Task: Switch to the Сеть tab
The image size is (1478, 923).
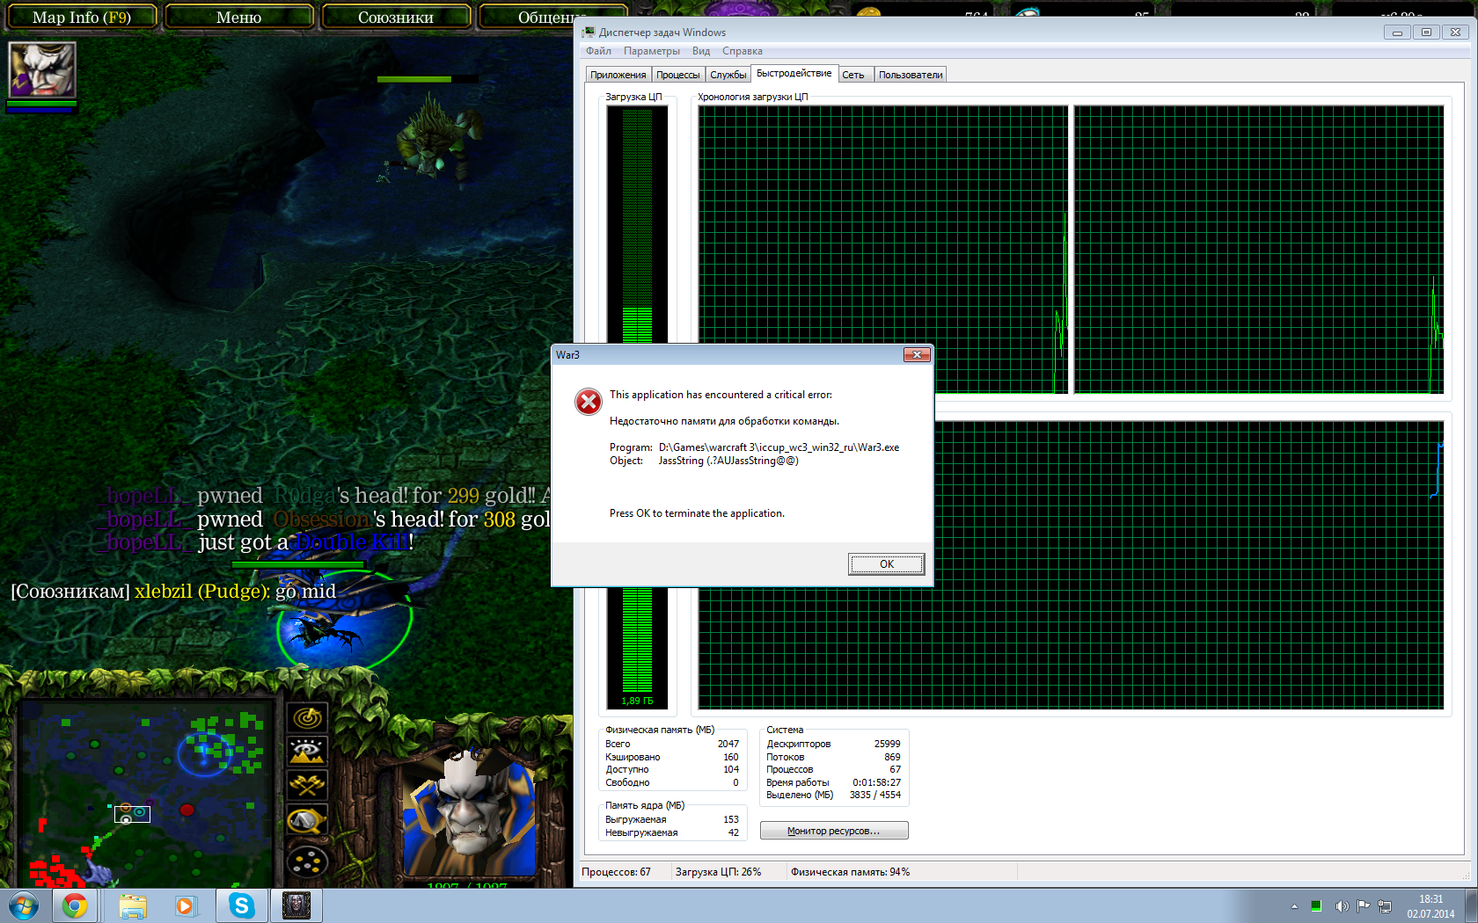Action: (x=853, y=75)
